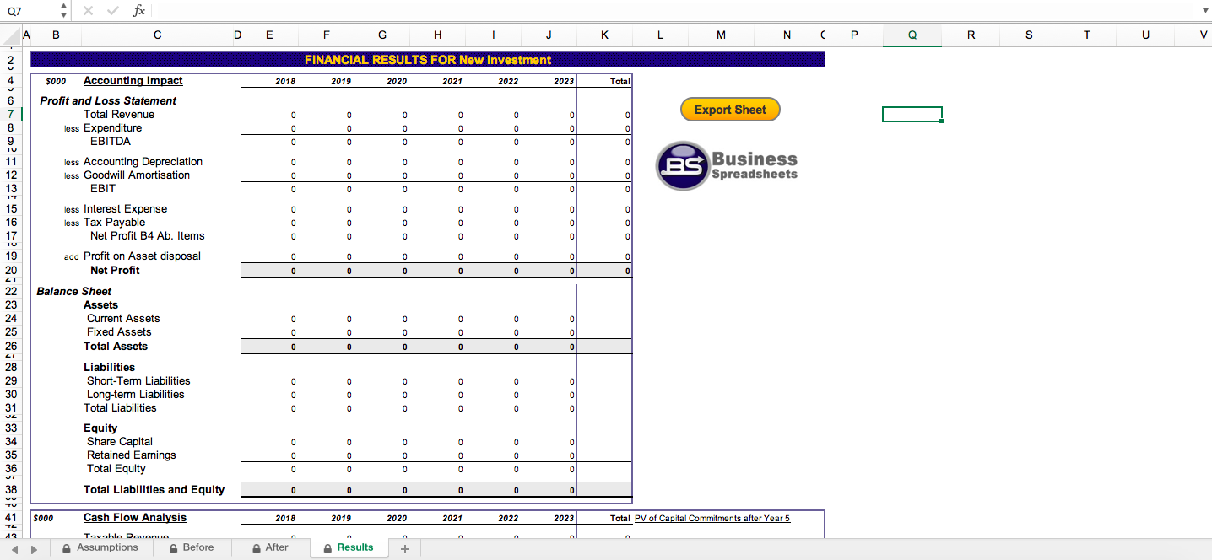1212x560 pixels.
Task: Click the Business Spreadsheets logo
Action: point(728,166)
